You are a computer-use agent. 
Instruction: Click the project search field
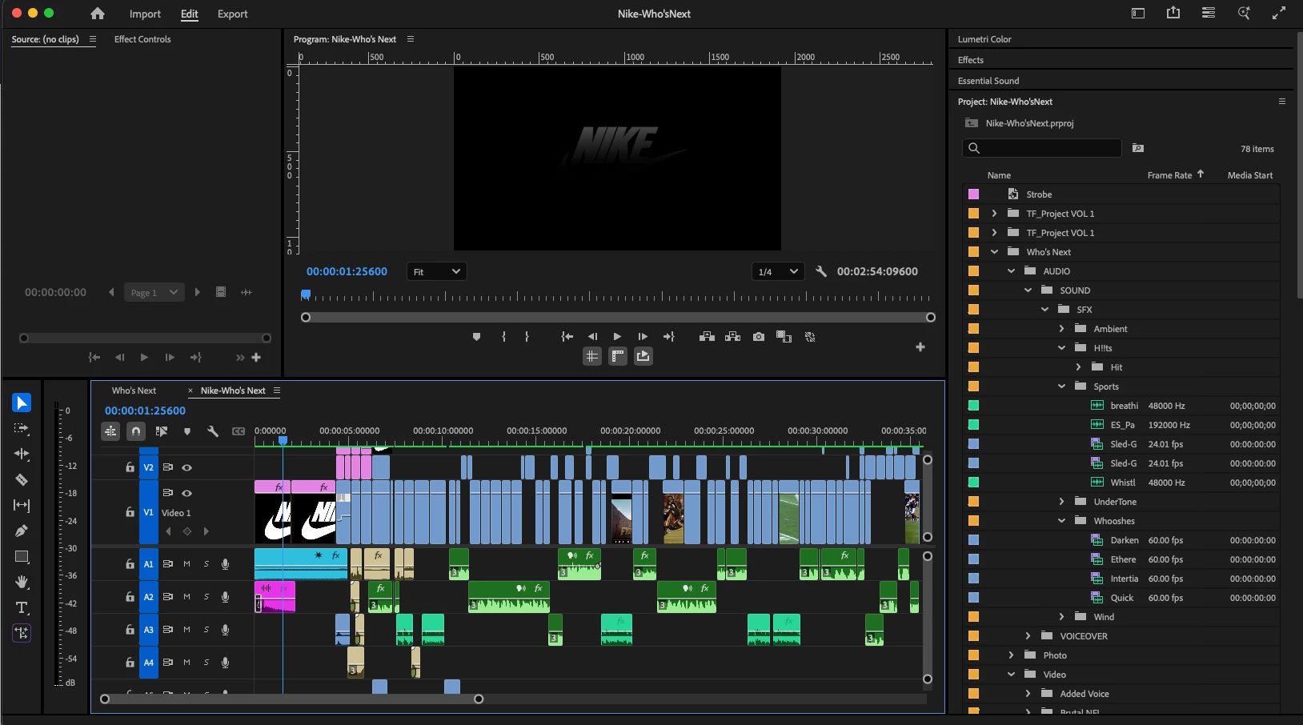(x=1041, y=148)
